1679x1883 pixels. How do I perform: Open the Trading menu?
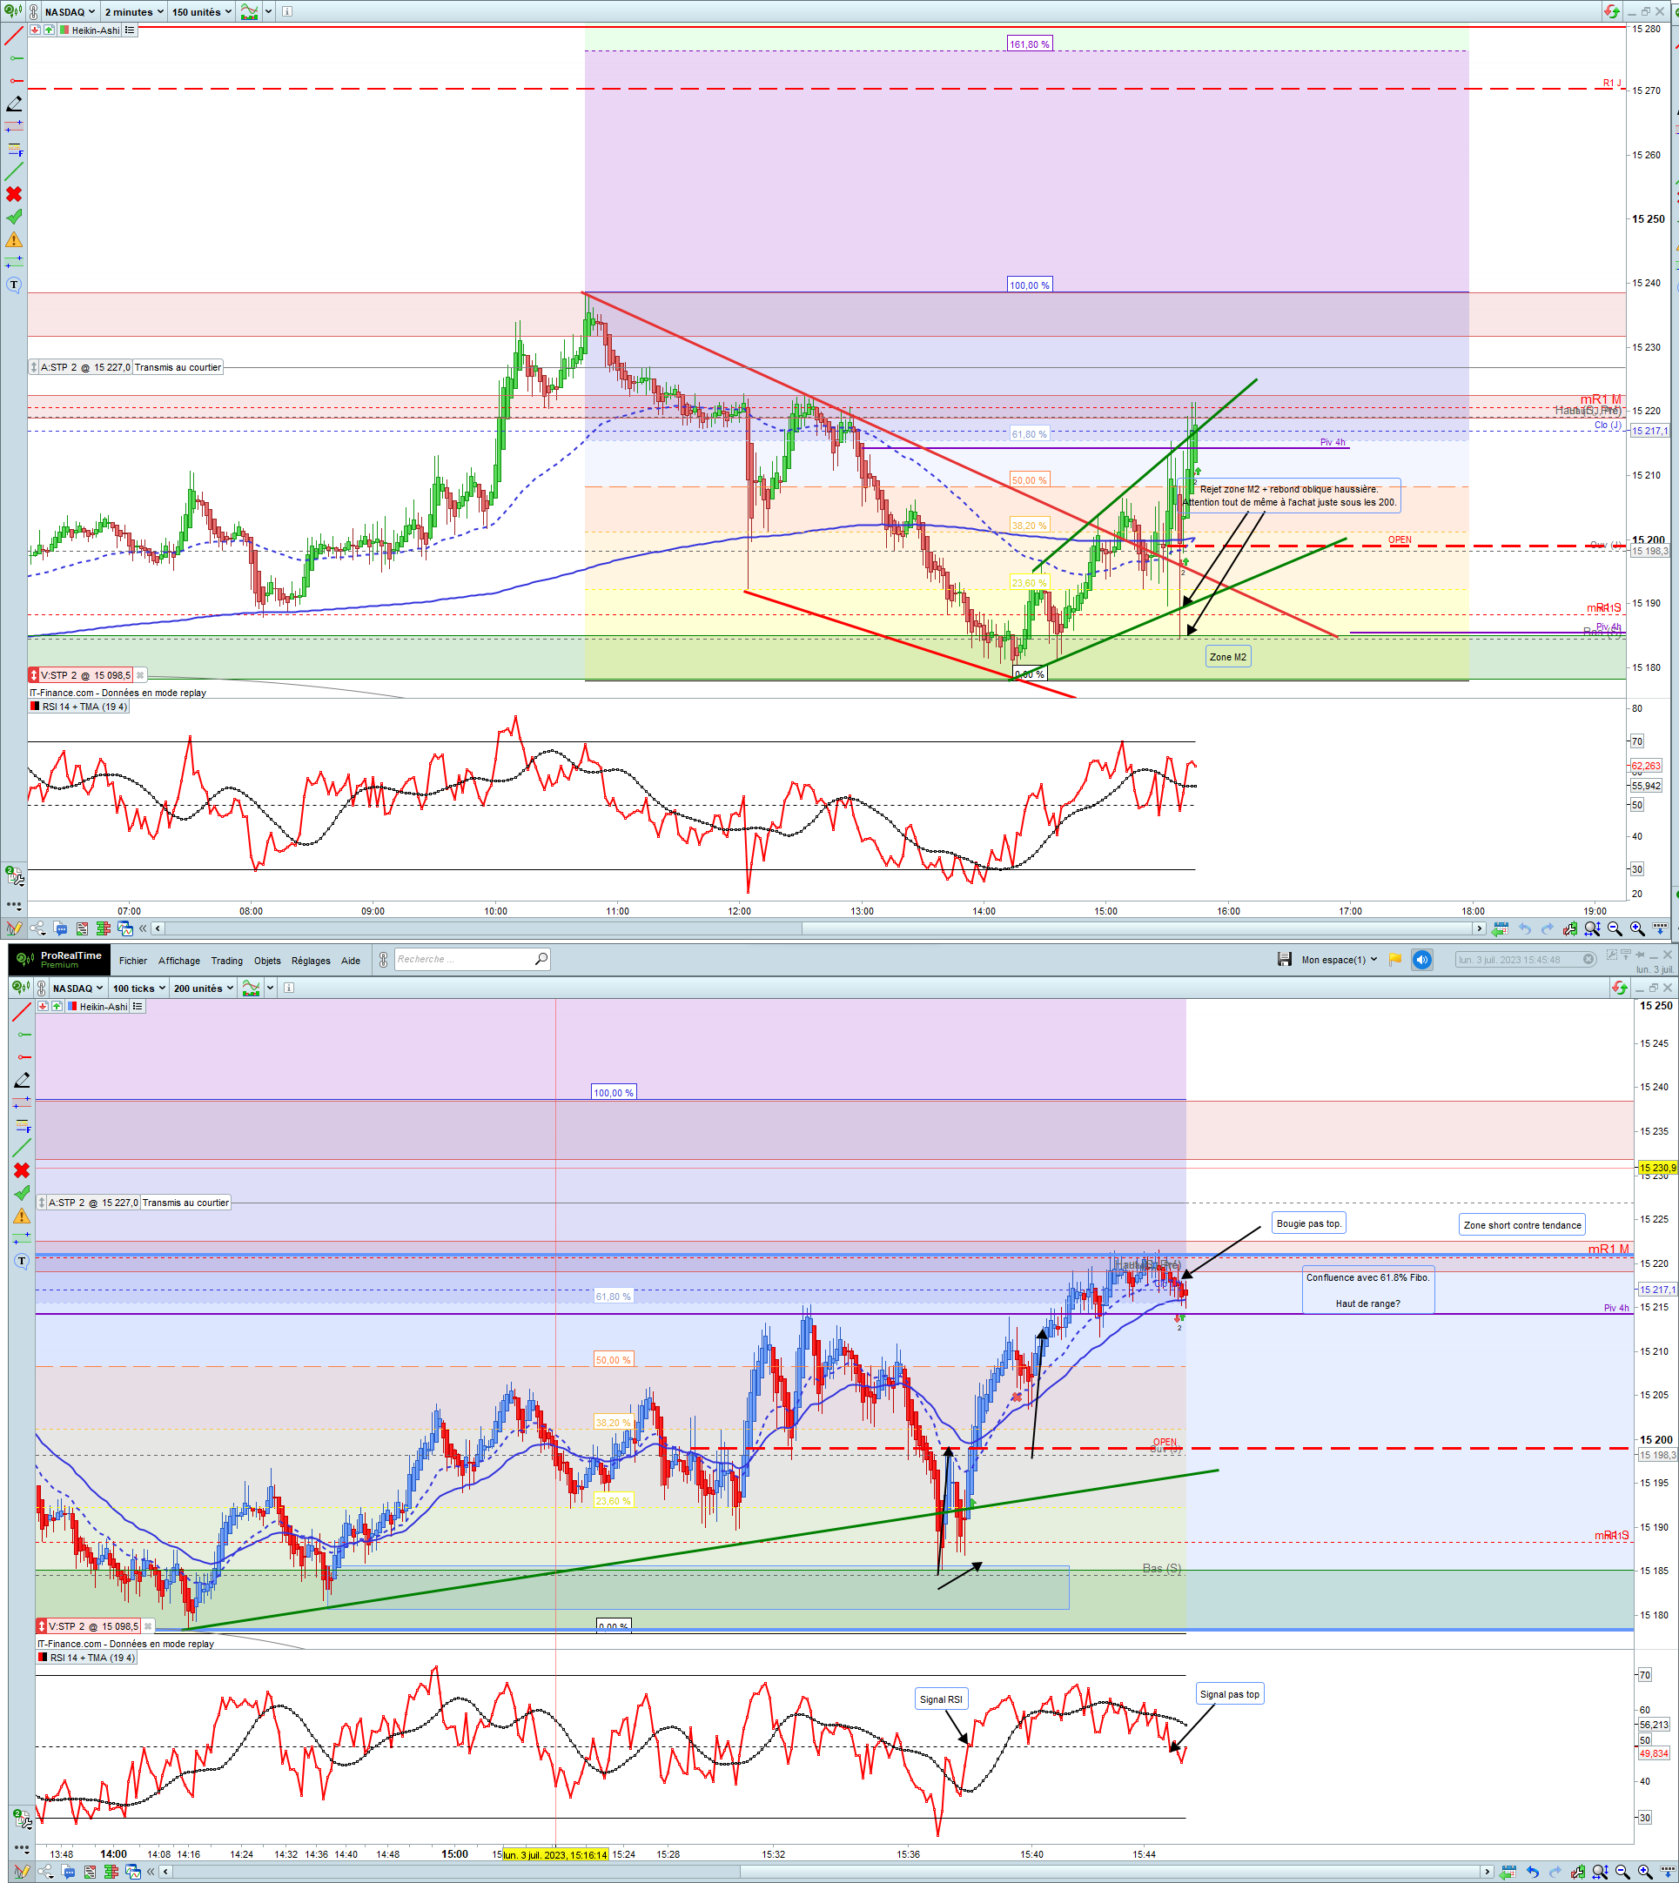226,960
